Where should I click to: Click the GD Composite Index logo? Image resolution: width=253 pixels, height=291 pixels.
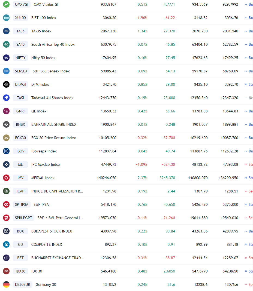point(6,245)
